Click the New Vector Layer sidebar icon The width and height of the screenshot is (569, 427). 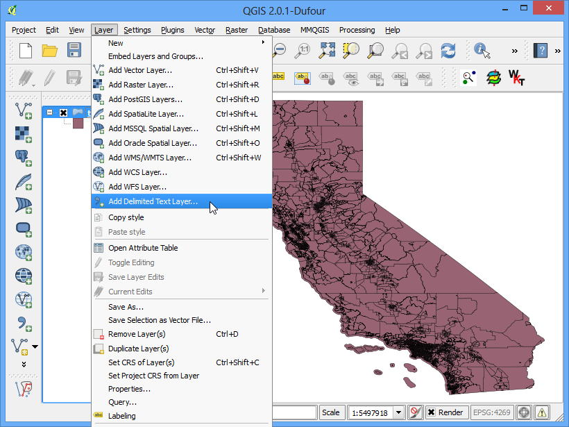pyautogui.click(x=20, y=346)
